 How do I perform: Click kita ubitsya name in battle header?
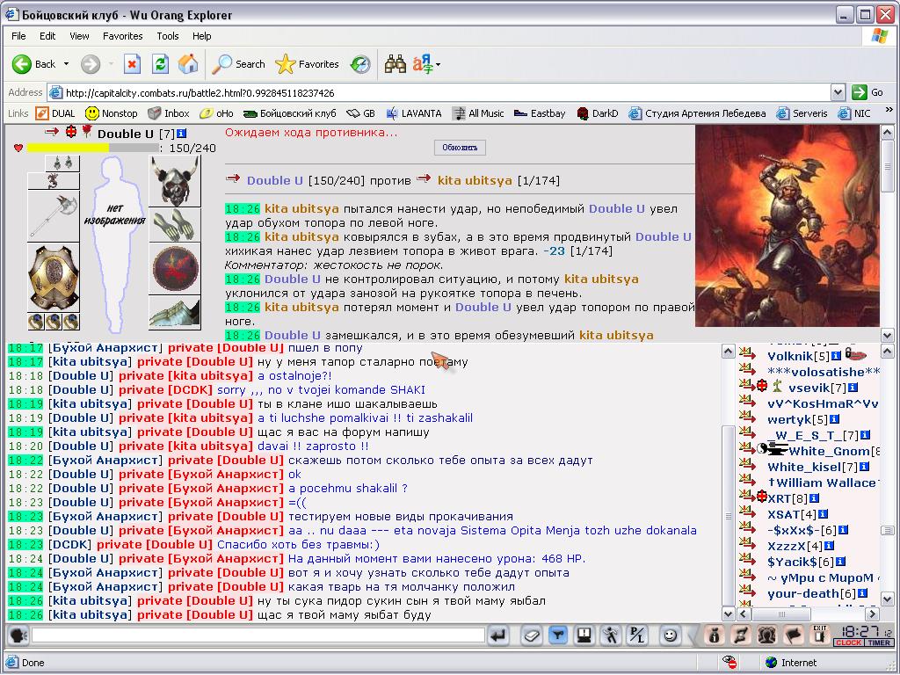475,180
